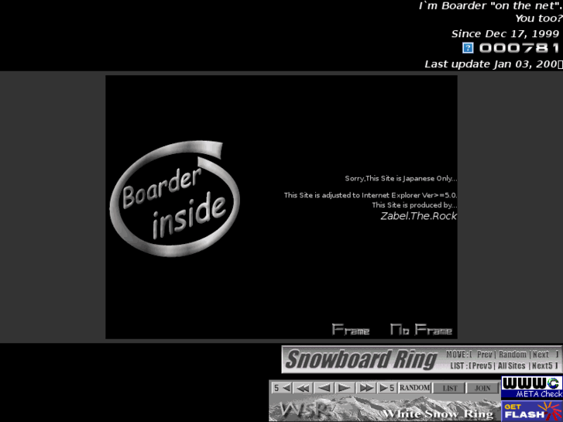
Task: Open the White Snow Ring LIST button
Action: click(x=449, y=388)
